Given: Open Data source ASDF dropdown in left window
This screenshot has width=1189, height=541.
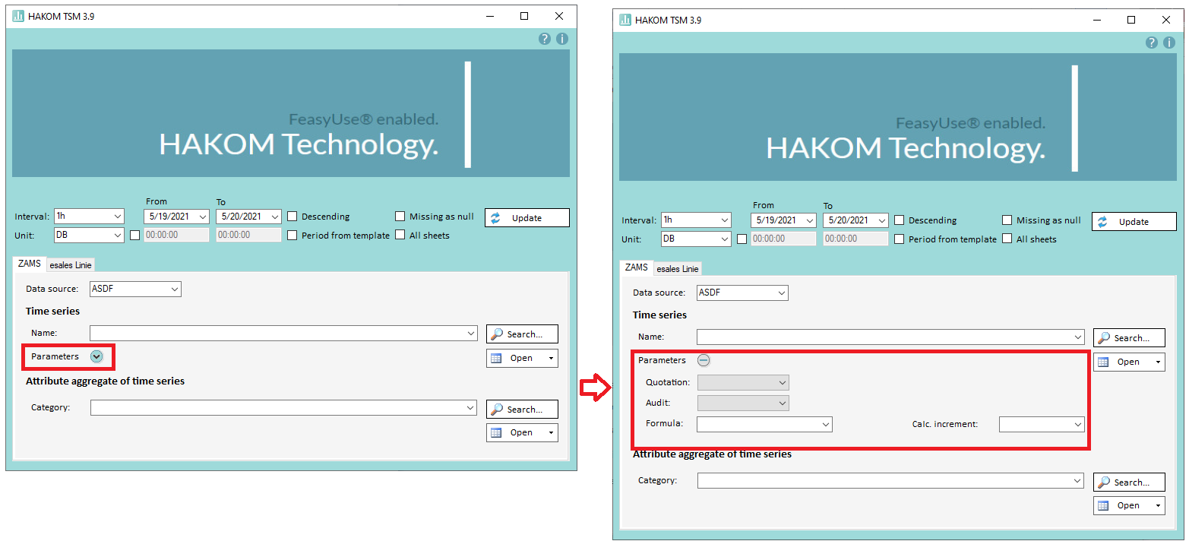Looking at the screenshot, I should [x=136, y=289].
